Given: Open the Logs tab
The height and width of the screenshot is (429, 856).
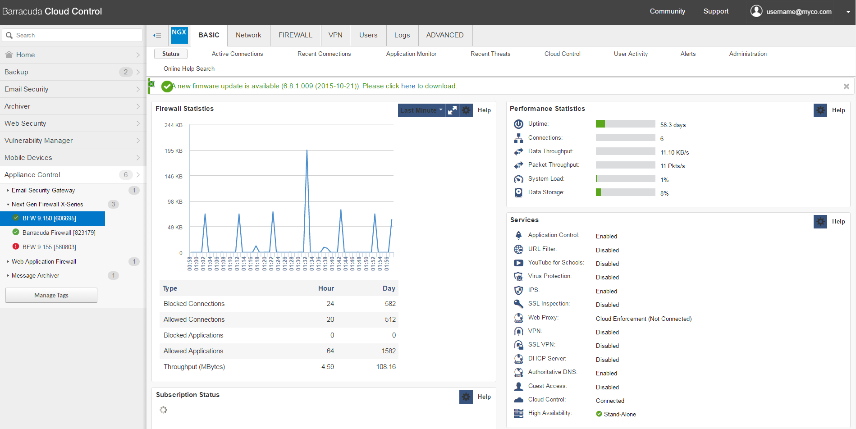Looking at the screenshot, I should (402, 35).
